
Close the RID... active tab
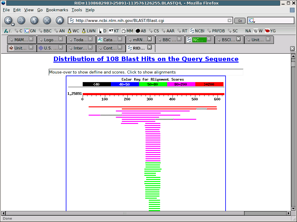click(x=149, y=47)
